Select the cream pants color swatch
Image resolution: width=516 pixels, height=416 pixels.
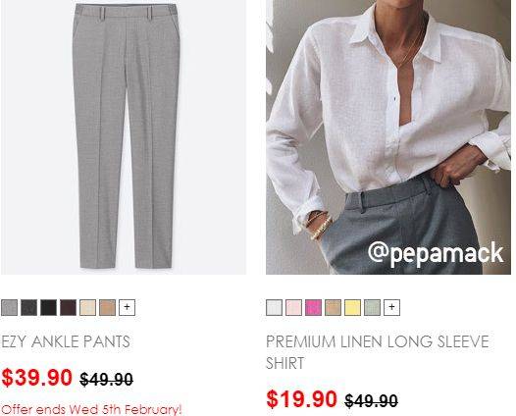point(88,307)
